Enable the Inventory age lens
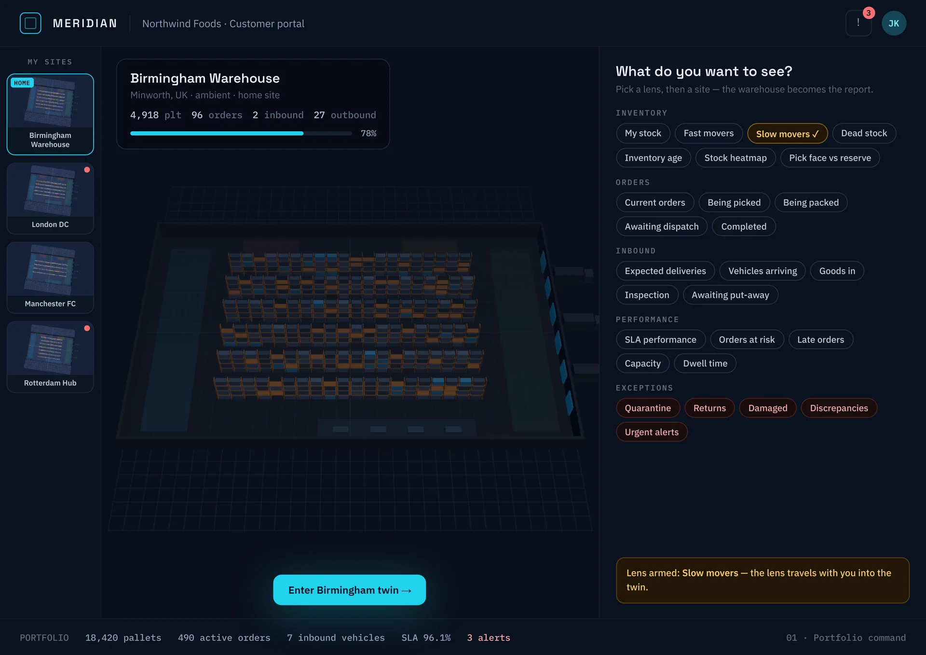The height and width of the screenshot is (655, 926). (653, 158)
